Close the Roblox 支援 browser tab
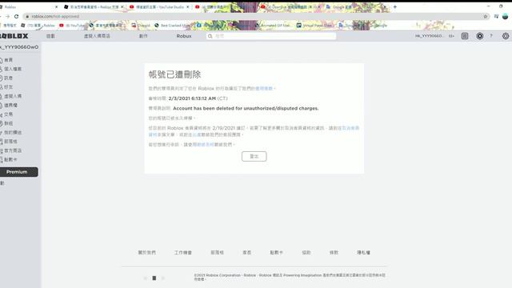Screen dimensions: 512x288 pyautogui.click(x=122, y=7)
